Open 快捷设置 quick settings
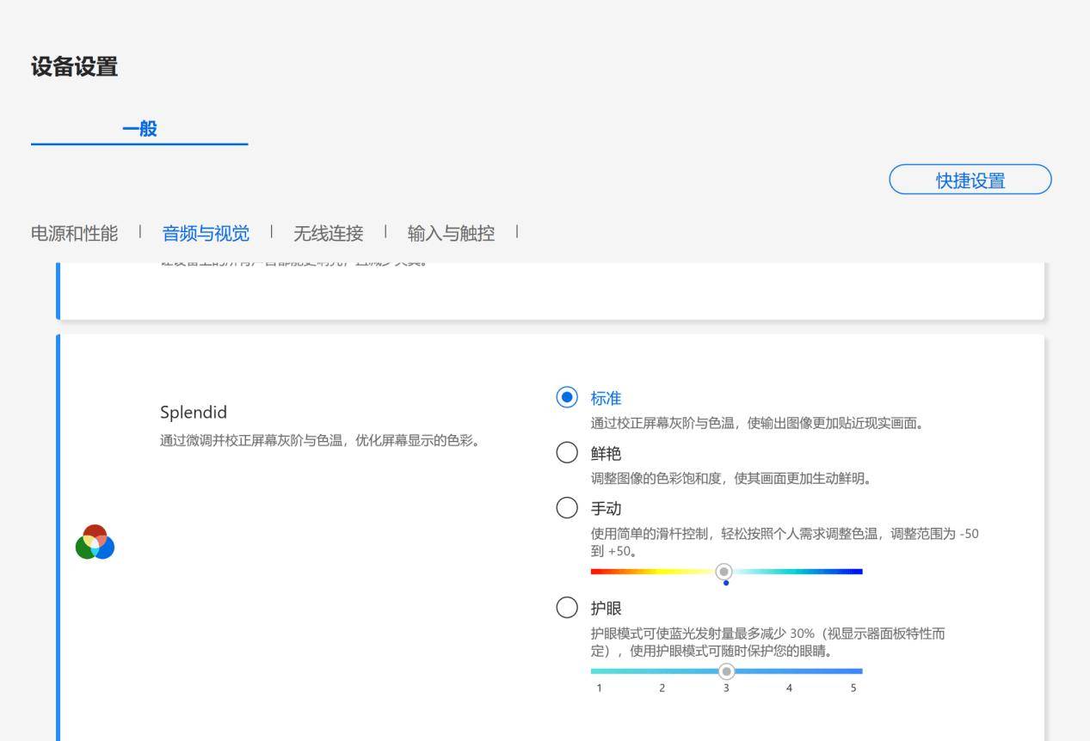 coord(970,180)
